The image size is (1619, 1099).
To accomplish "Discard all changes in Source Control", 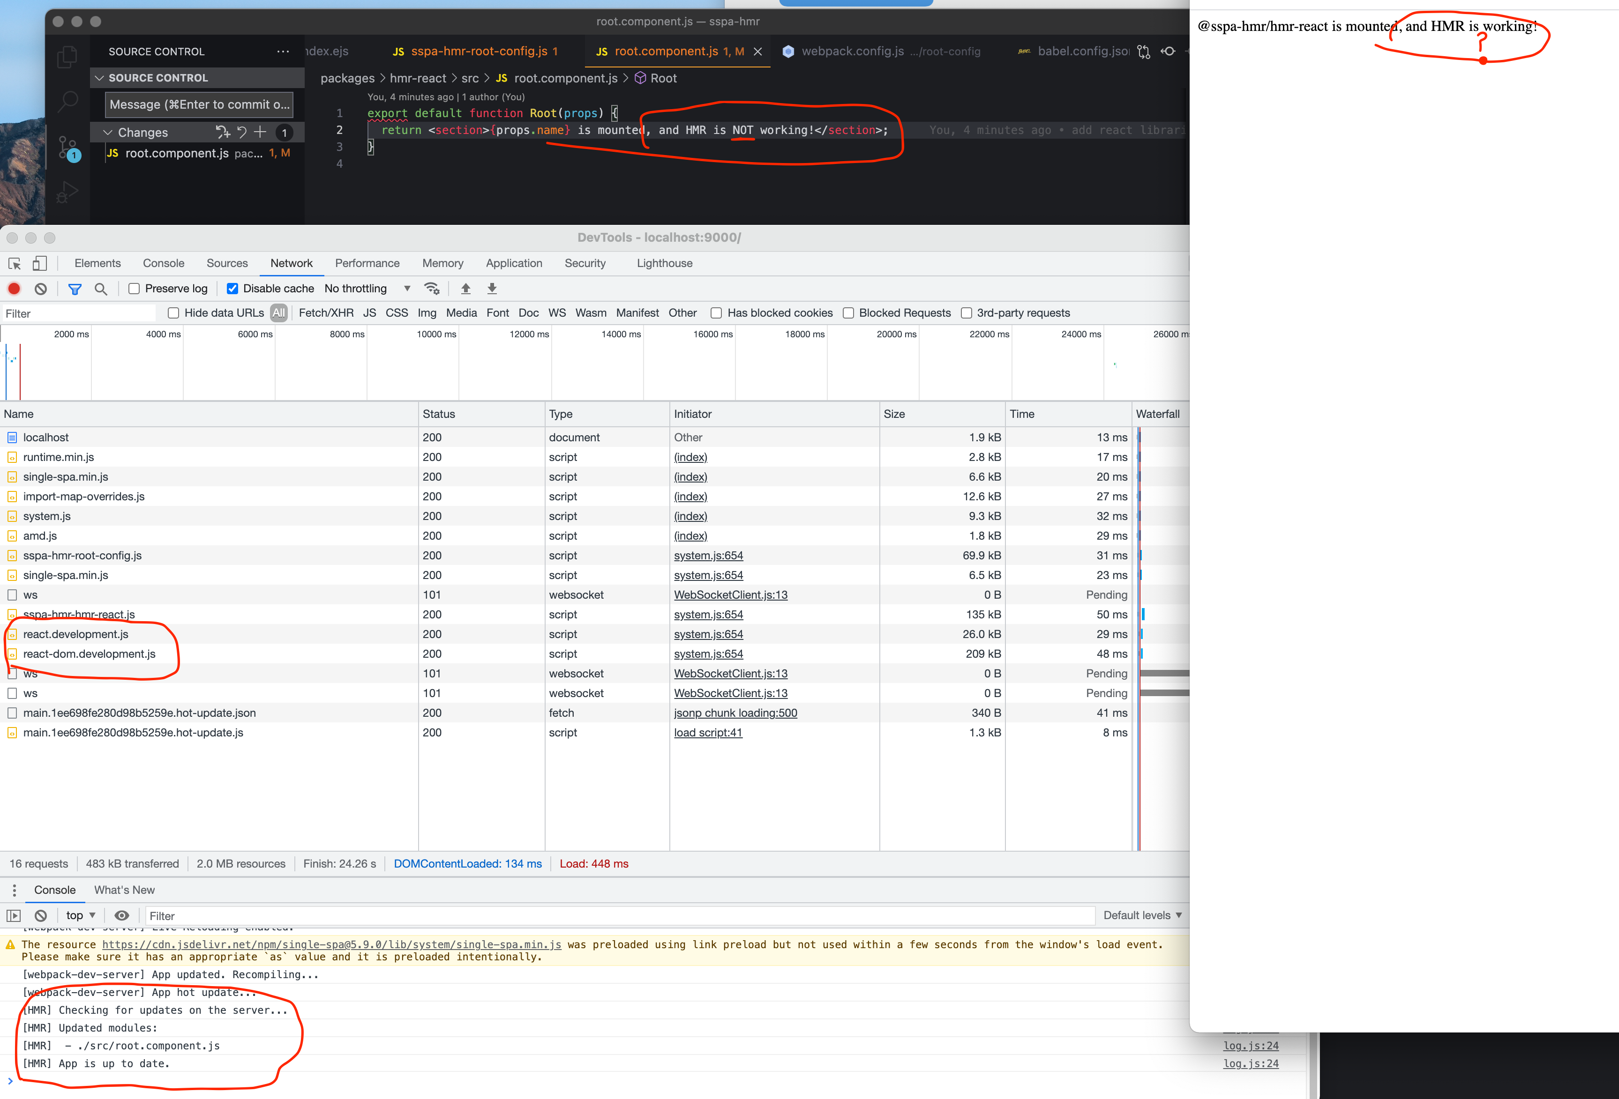I will coord(242,132).
